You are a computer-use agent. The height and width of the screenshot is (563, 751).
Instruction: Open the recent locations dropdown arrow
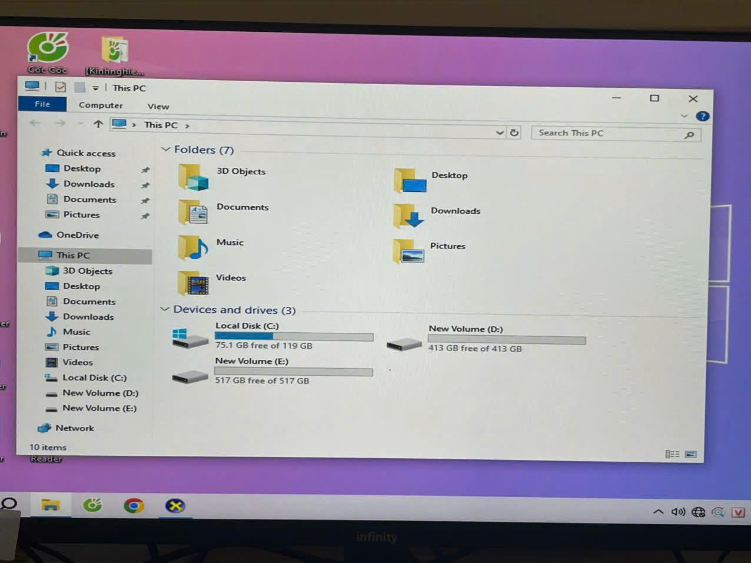[x=81, y=124]
